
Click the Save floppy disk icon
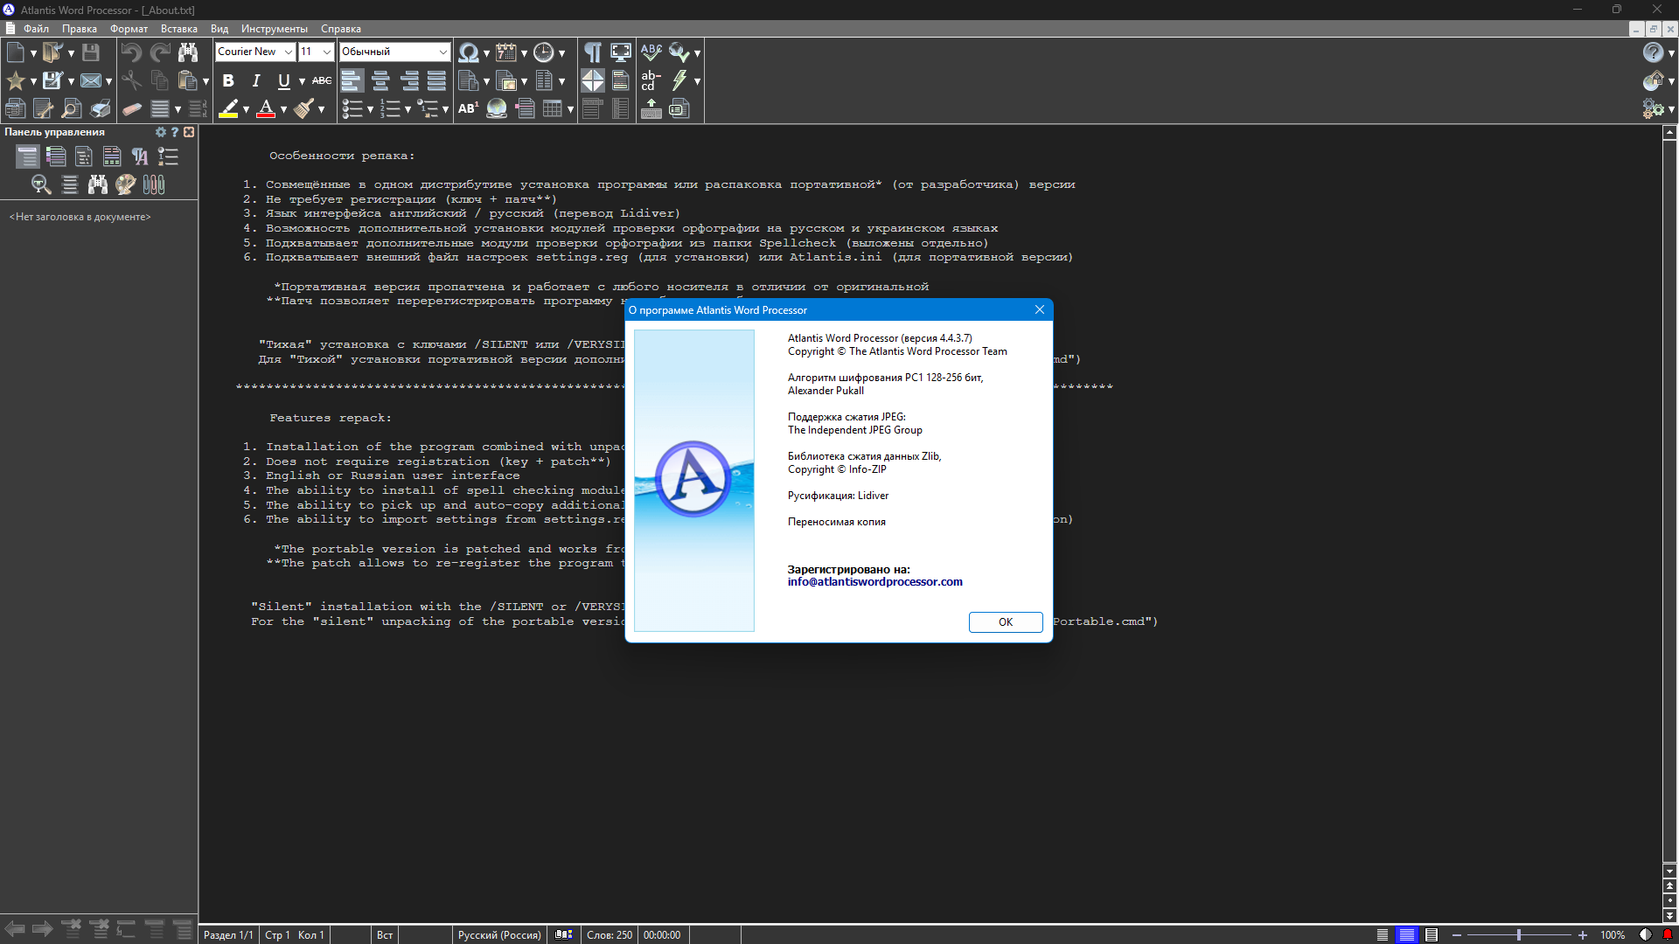(91, 52)
